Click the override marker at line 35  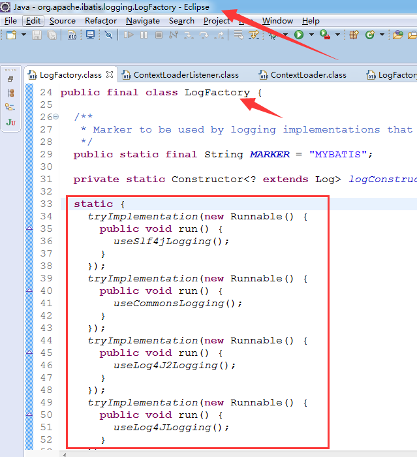pos(29,228)
